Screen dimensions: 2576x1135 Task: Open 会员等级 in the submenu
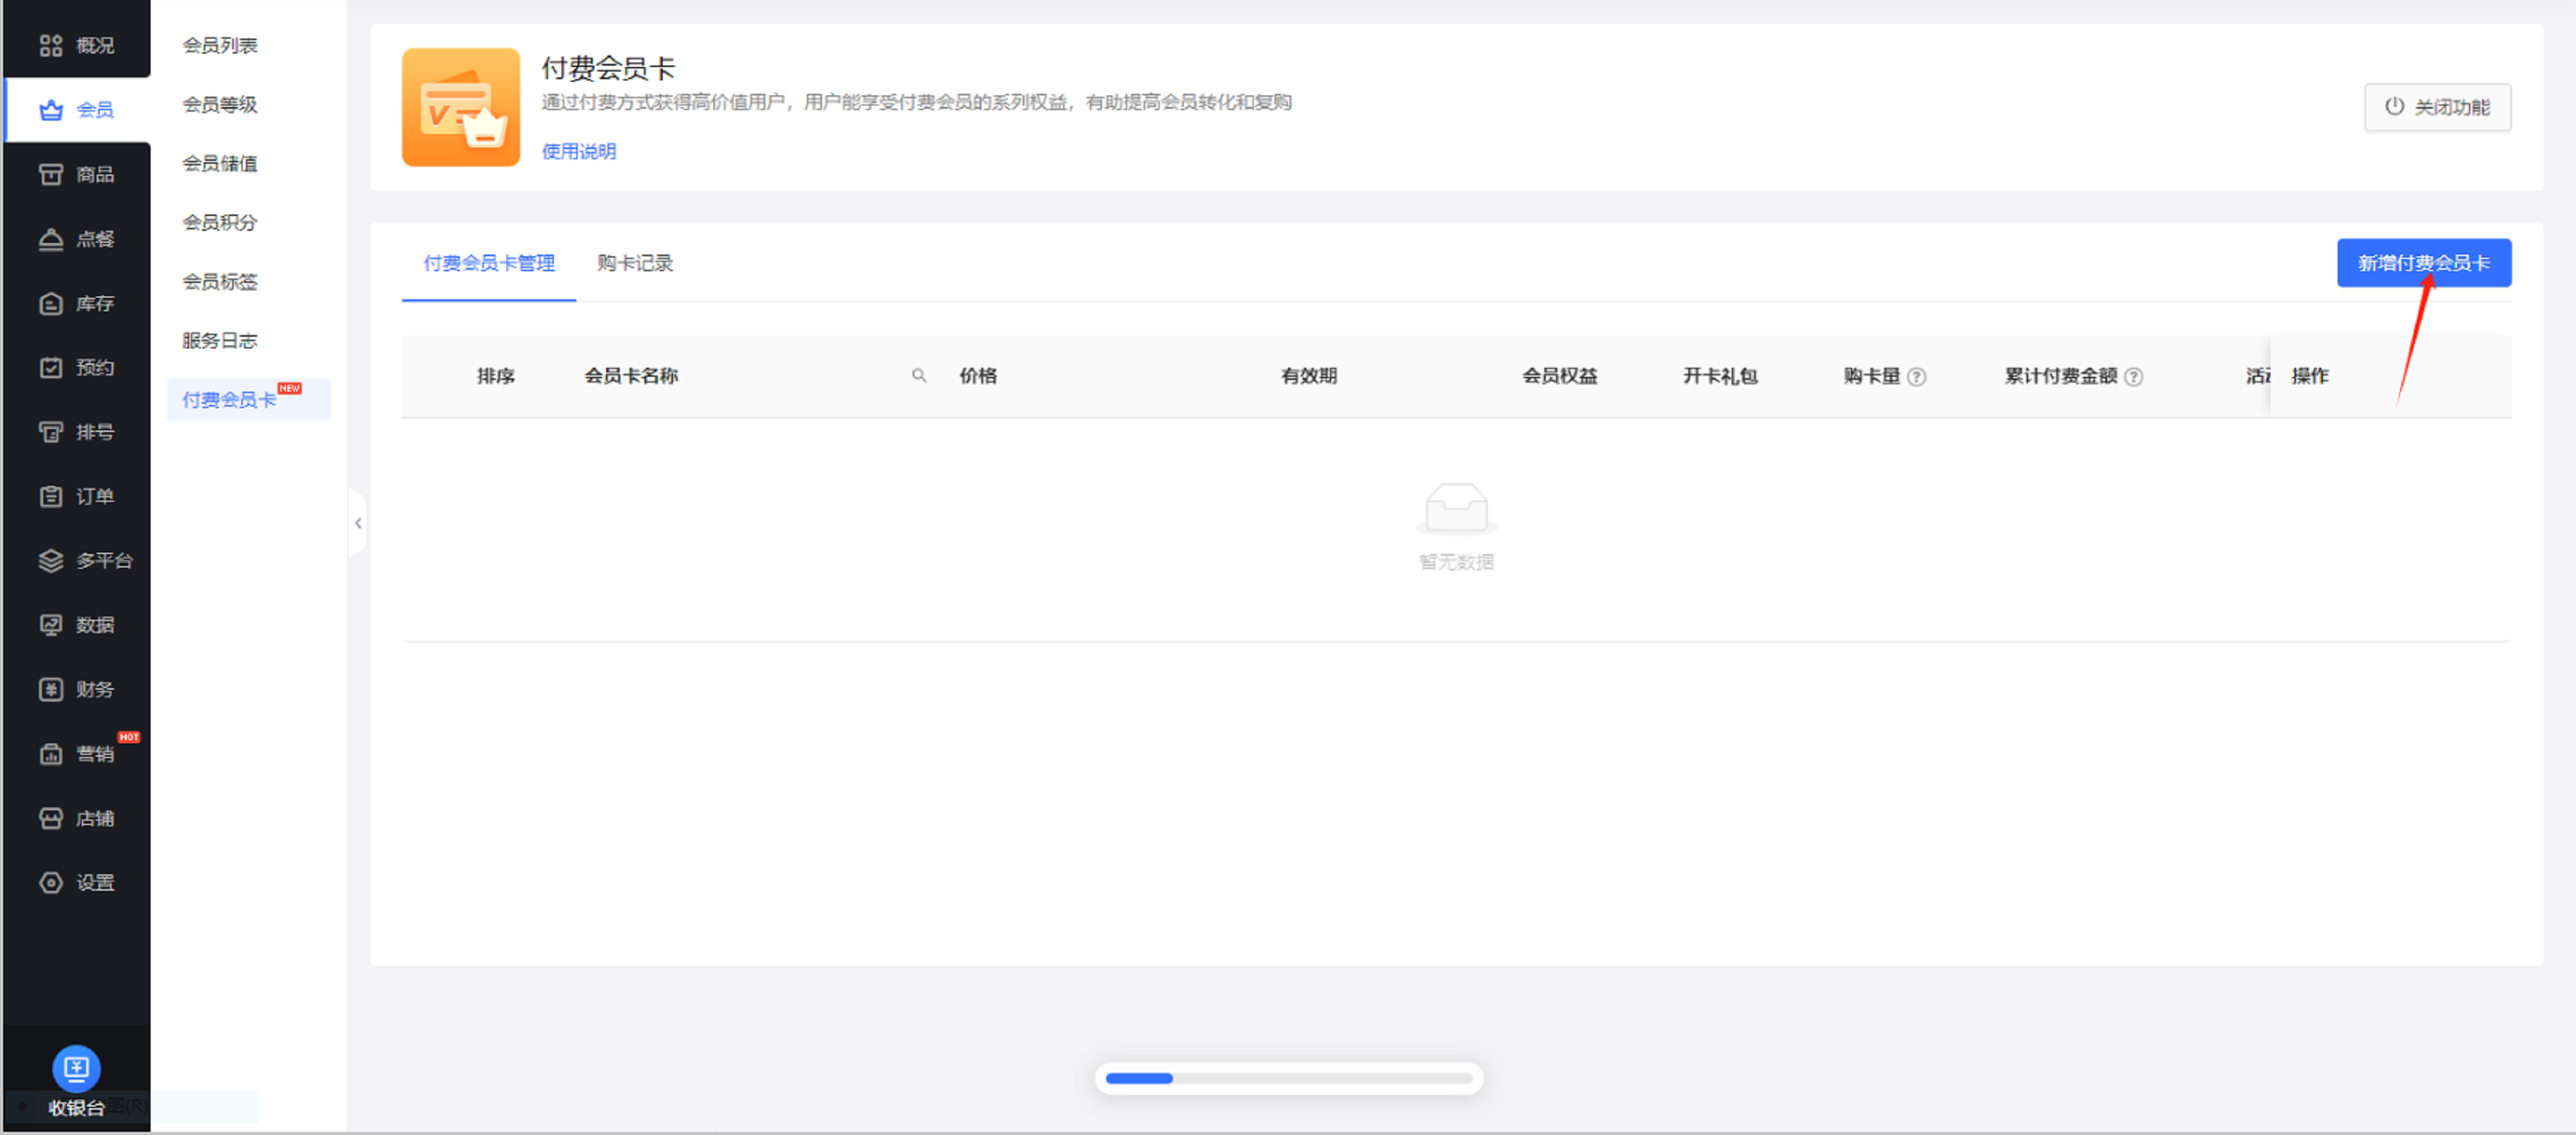click(220, 105)
